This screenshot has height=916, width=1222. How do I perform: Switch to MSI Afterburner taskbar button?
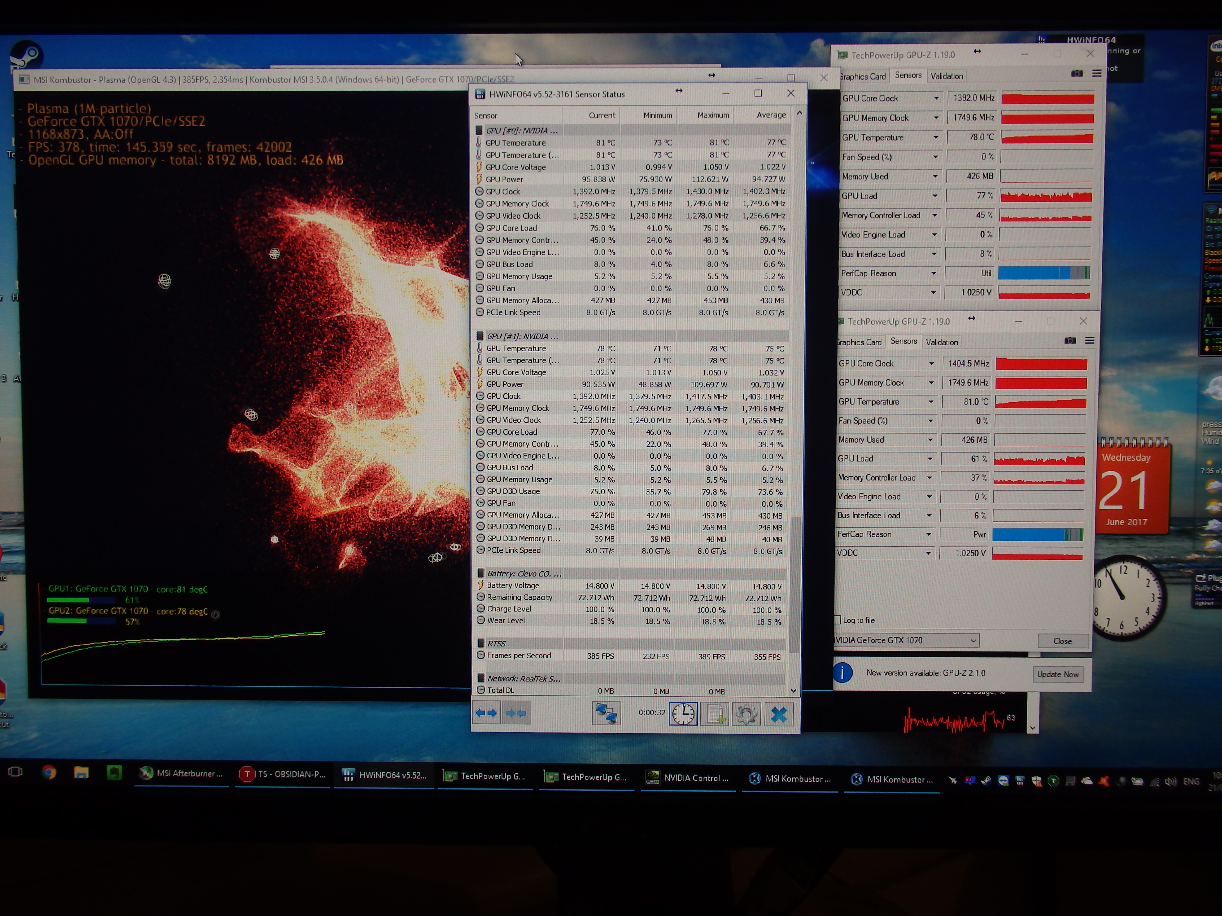(x=182, y=774)
